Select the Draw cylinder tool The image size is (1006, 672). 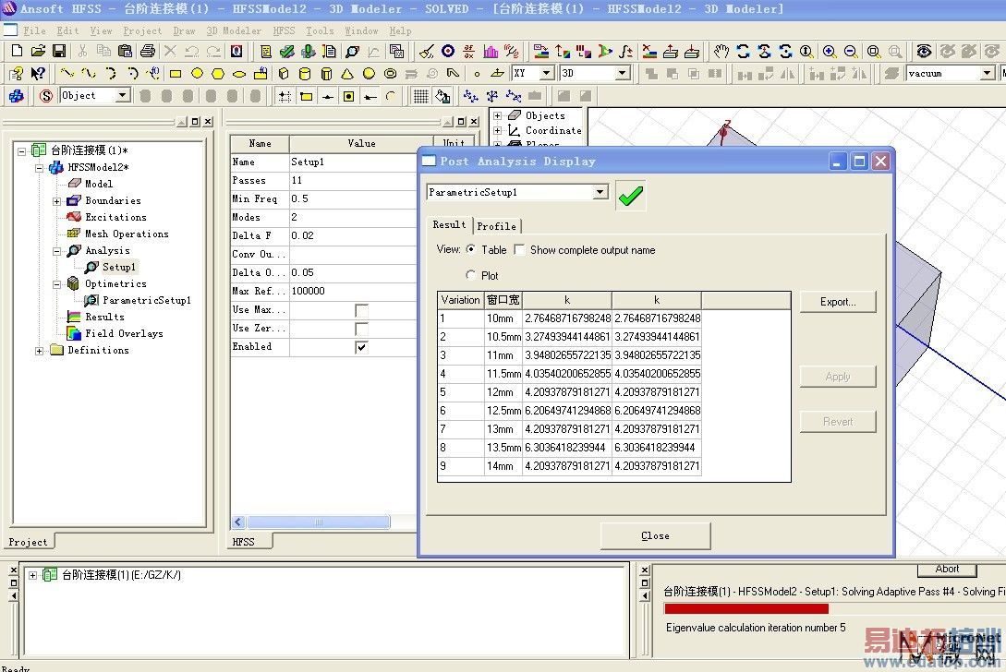coord(305,74)
